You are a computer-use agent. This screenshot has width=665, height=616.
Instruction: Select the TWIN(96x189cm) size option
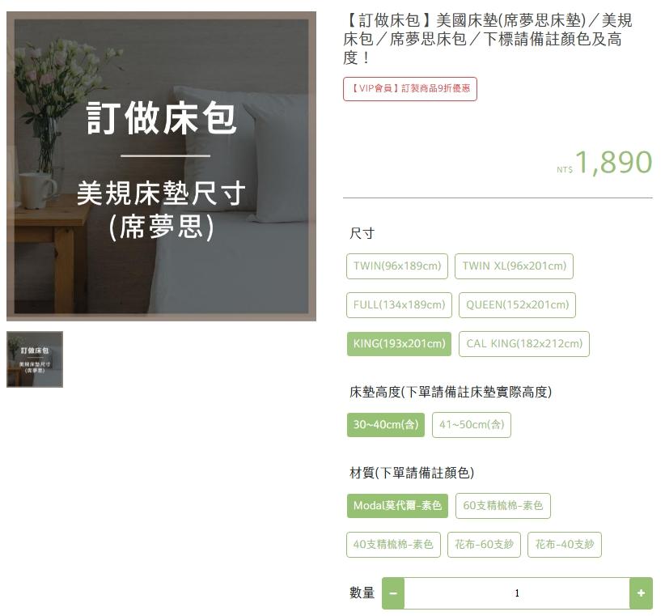(397, 266)
